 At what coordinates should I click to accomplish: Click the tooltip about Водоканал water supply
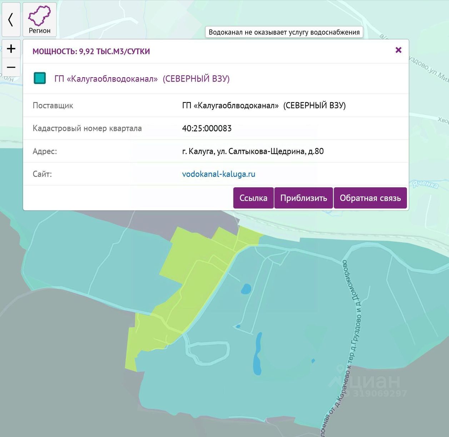point(284,32)
